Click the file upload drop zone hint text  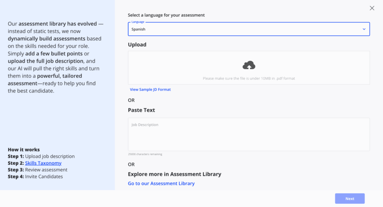pyautogui.click(x=249, y=79)
